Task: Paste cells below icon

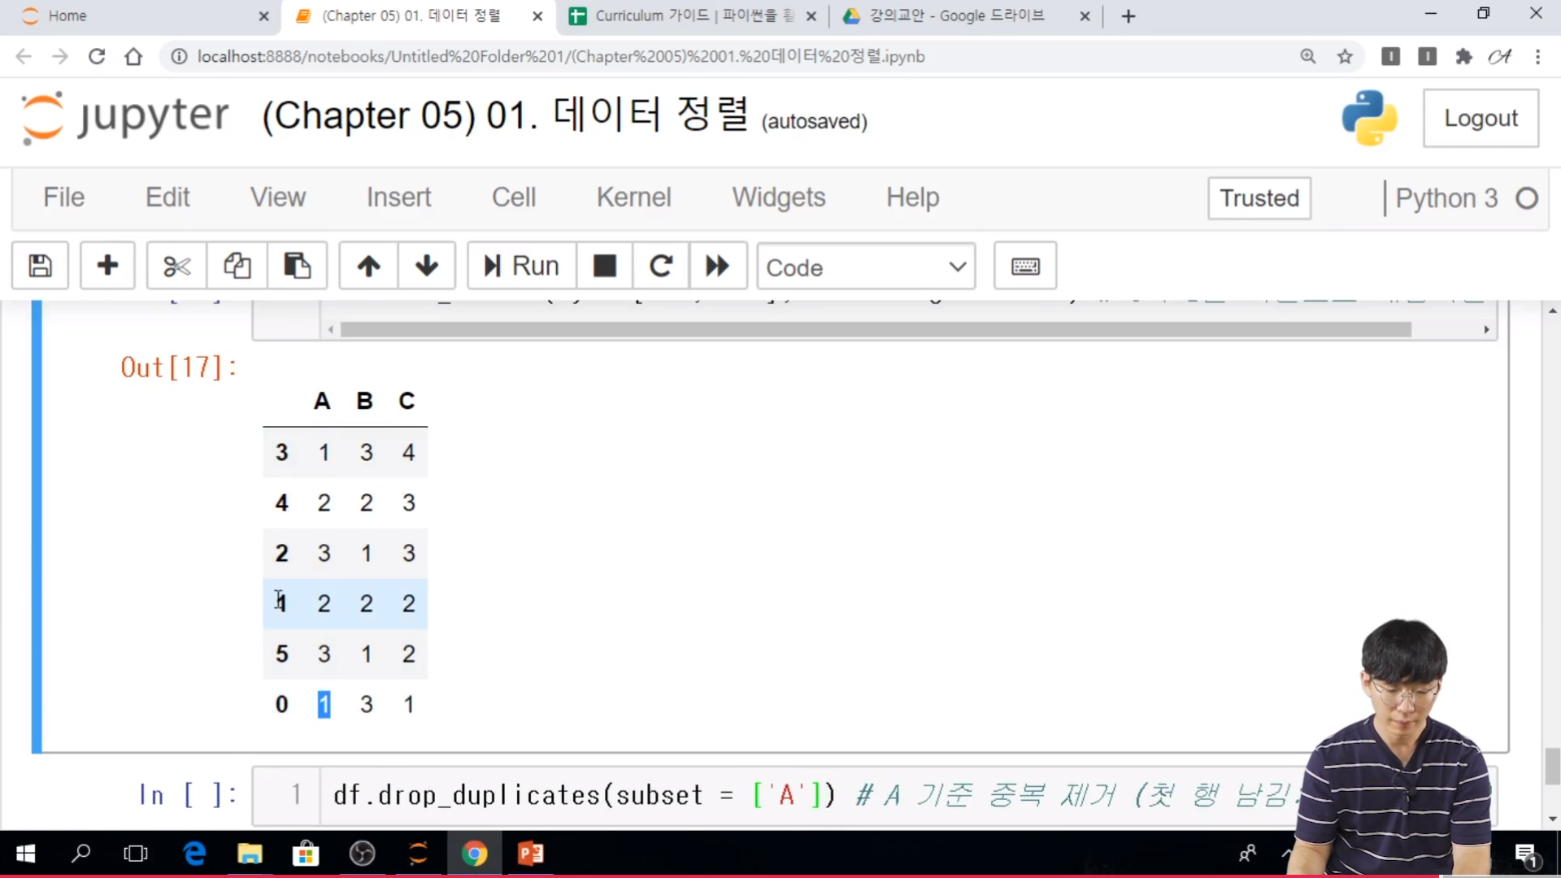Action: pos(297,266)
